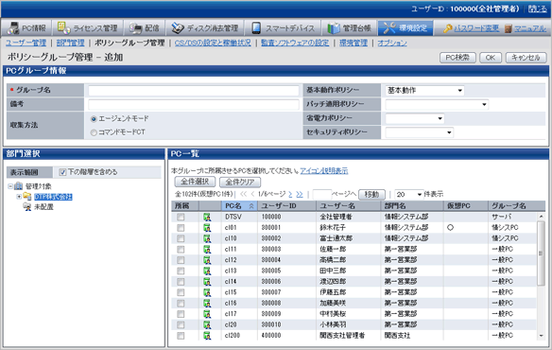This screenshot has width=552, height=350.
Task: Open the PC情報 toolbar icon
Action: pyautogui.click(x=13, y=27)
